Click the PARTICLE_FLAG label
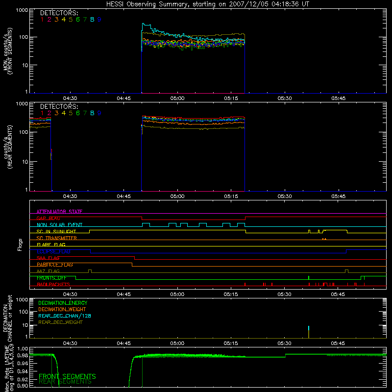392x392 pixels. (x=55, y=265)
